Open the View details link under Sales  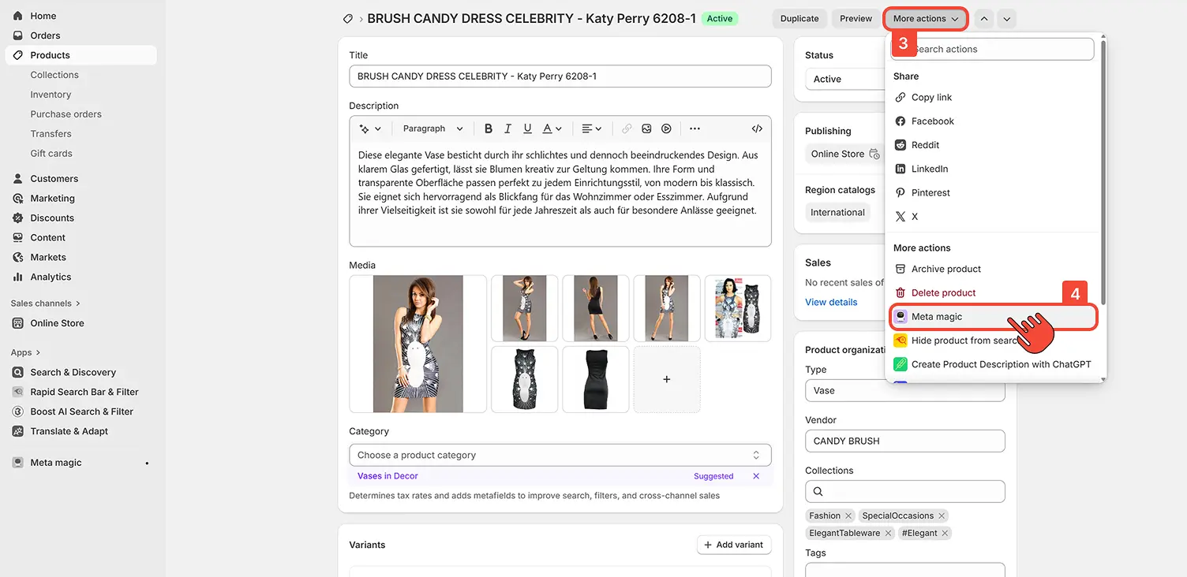click(831, 302)
